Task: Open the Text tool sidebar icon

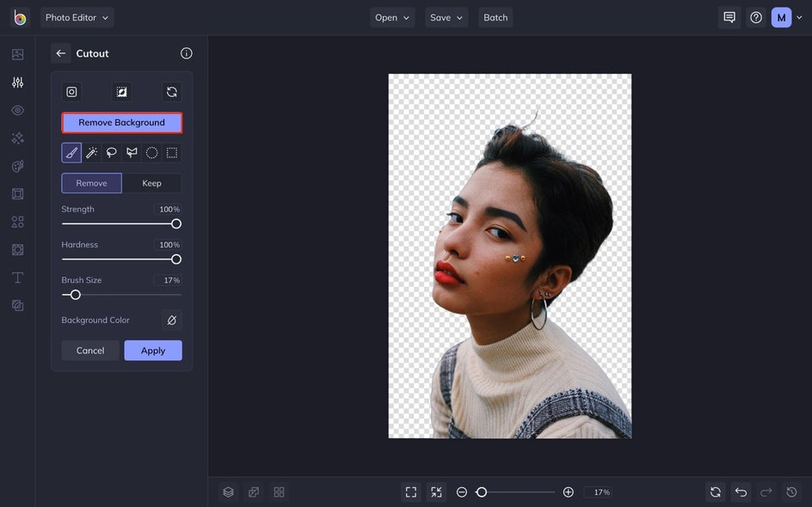Action: click(x=17, y=278)
